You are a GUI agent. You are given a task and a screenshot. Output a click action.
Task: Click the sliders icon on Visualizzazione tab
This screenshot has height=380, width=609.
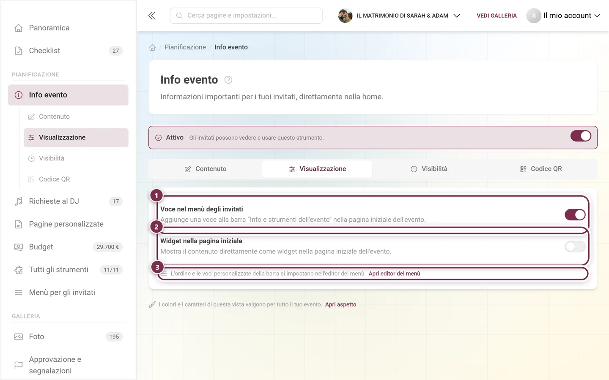(x=292, y=169)
